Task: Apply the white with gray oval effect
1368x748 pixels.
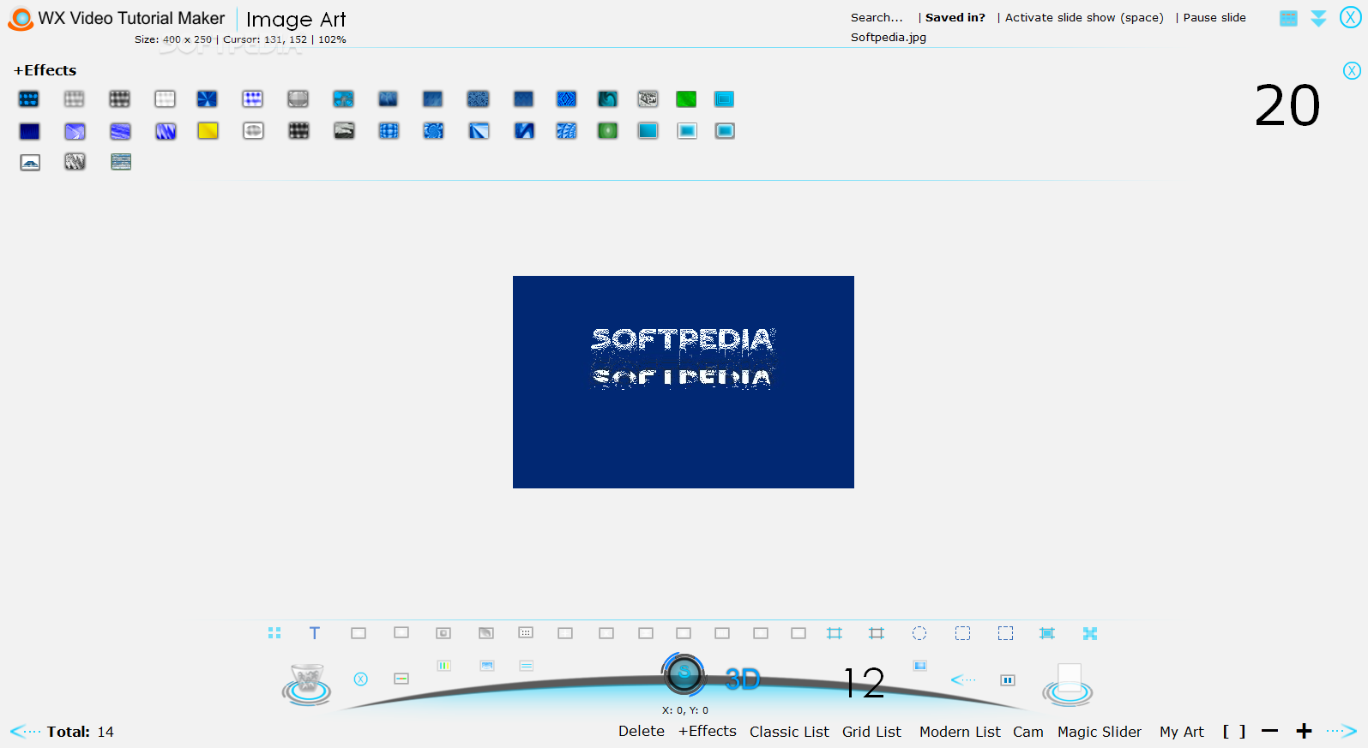Action: (253, 130)
